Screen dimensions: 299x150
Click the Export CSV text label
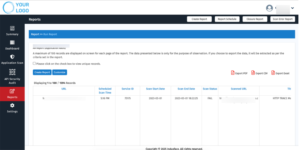tap(262, 73)
